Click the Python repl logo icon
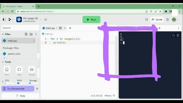The image size is (183, 103). (19, 19)
